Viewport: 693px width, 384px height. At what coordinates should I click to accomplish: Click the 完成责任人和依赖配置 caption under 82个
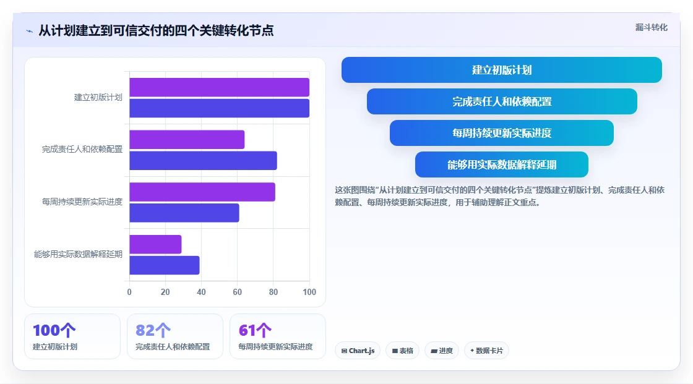click(173, 347)
